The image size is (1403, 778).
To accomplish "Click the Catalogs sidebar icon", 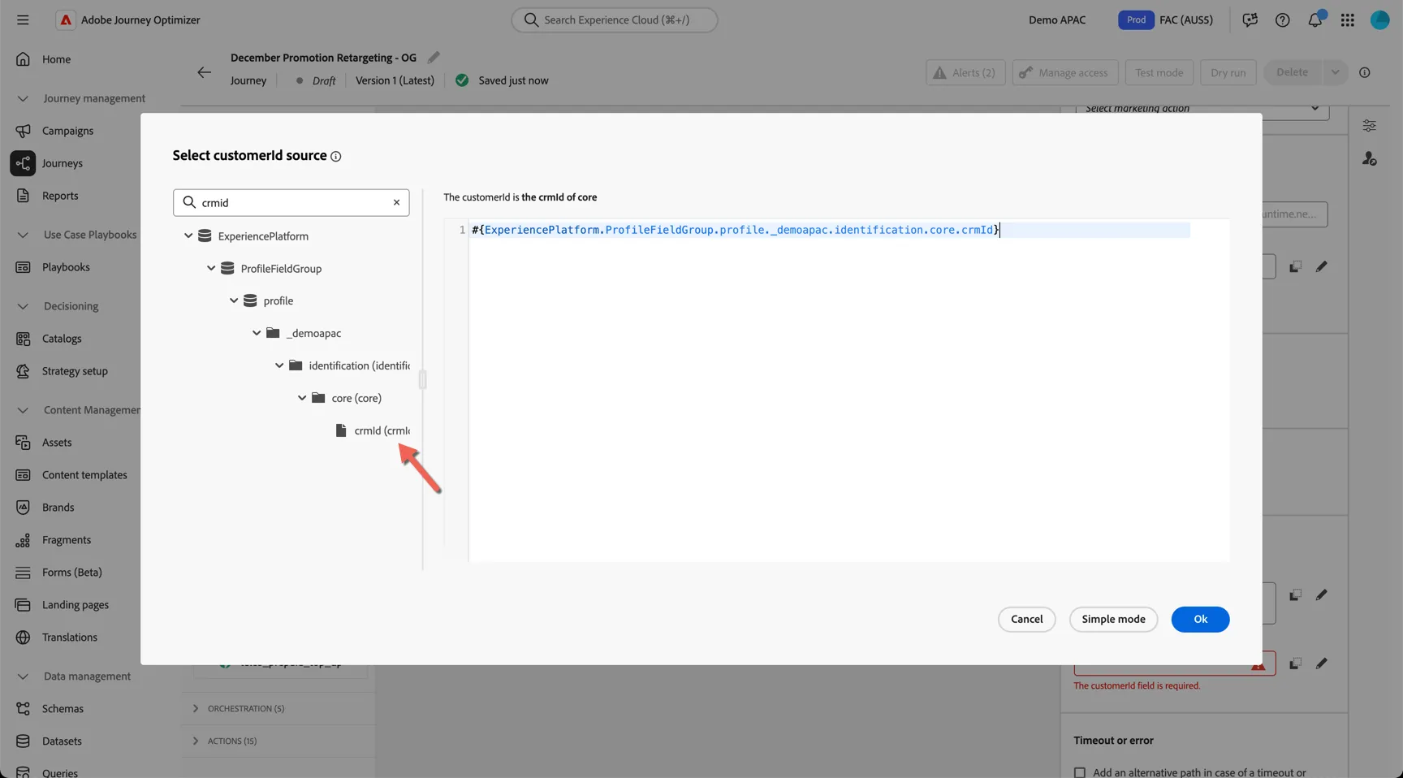I will [23, 339].
